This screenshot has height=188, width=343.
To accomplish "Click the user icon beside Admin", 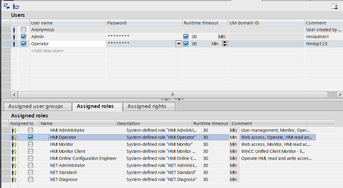I will pyautogui.click(x=14, y=37).
